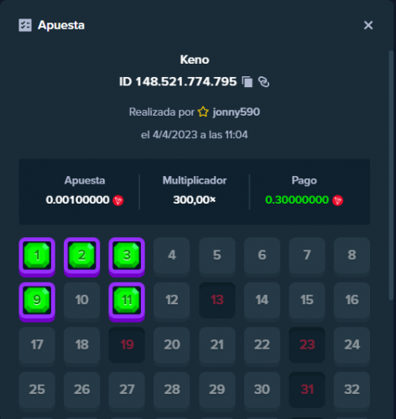This screenshot has height=419, width=396.
Task: Click Keno tile number 31
Action: point(307,390)
